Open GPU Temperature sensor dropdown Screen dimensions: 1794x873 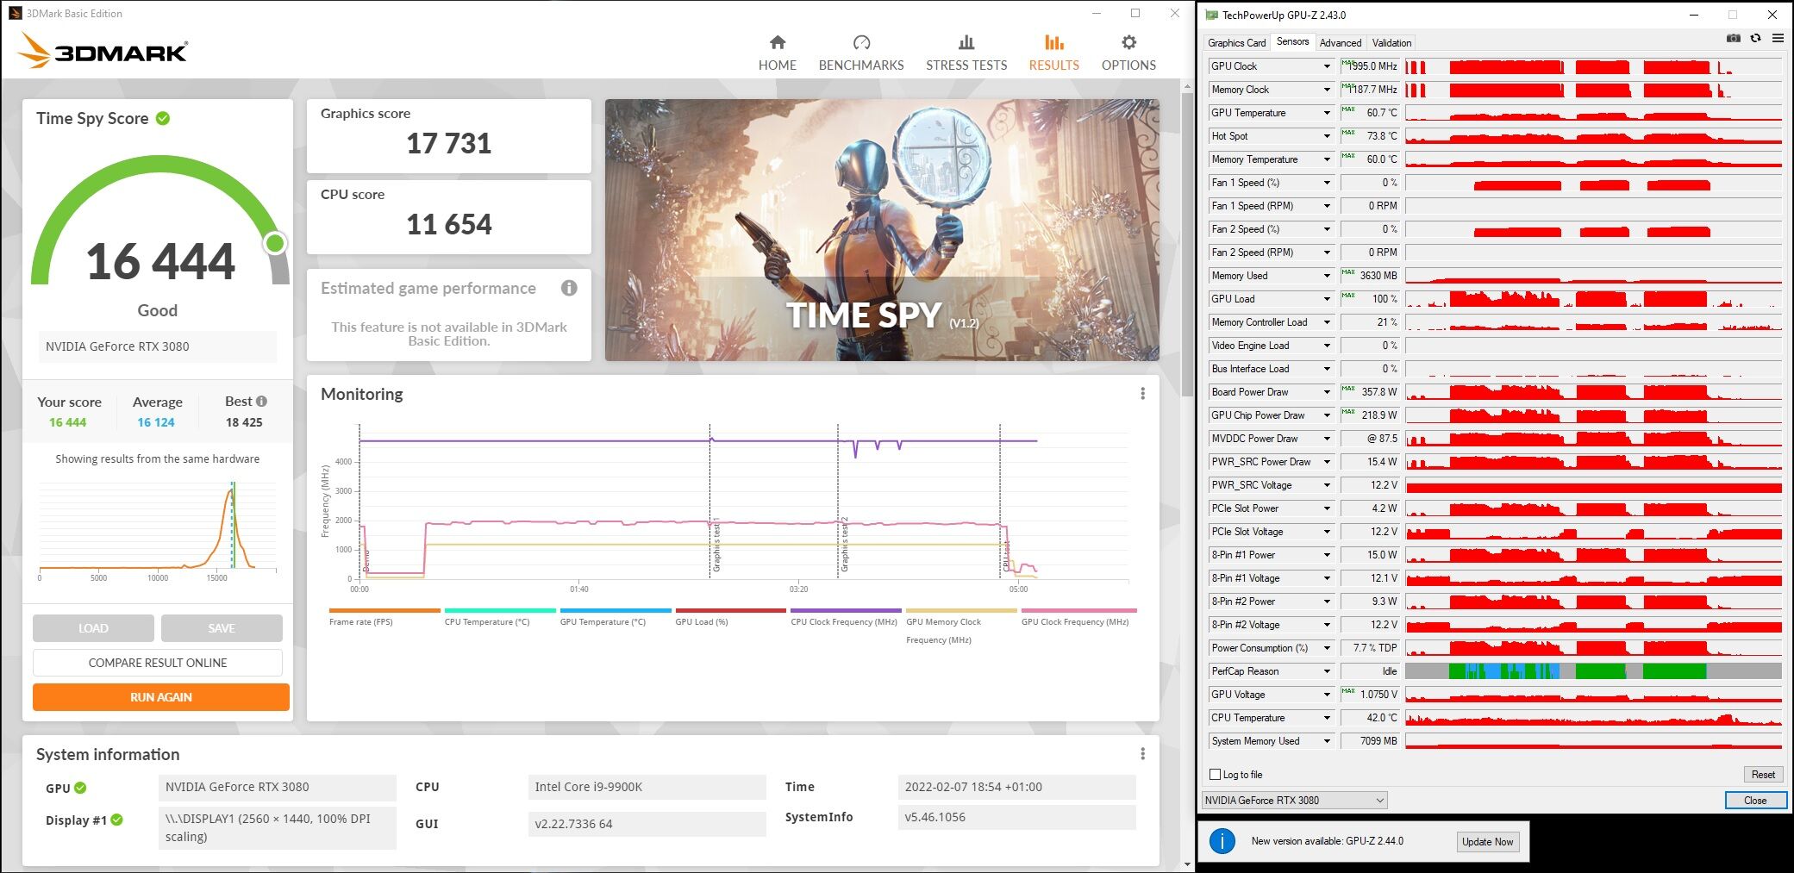pyautogui.click(x=1327, y=113)
